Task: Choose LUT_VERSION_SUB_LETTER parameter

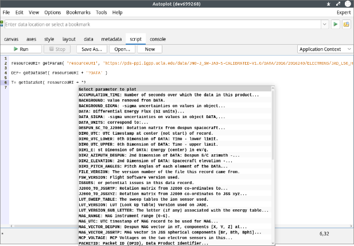Action: [x=175, y=210]
